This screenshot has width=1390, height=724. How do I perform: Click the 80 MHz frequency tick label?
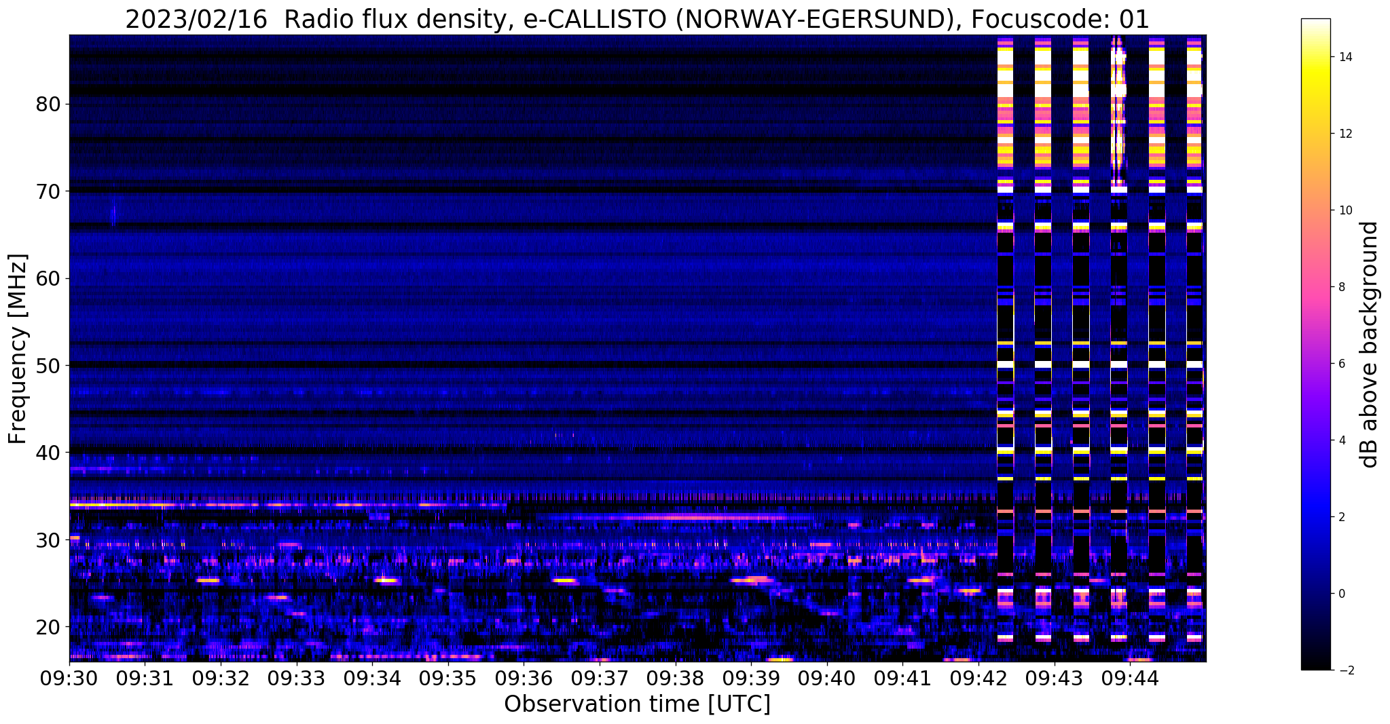[x=48, y=104]
